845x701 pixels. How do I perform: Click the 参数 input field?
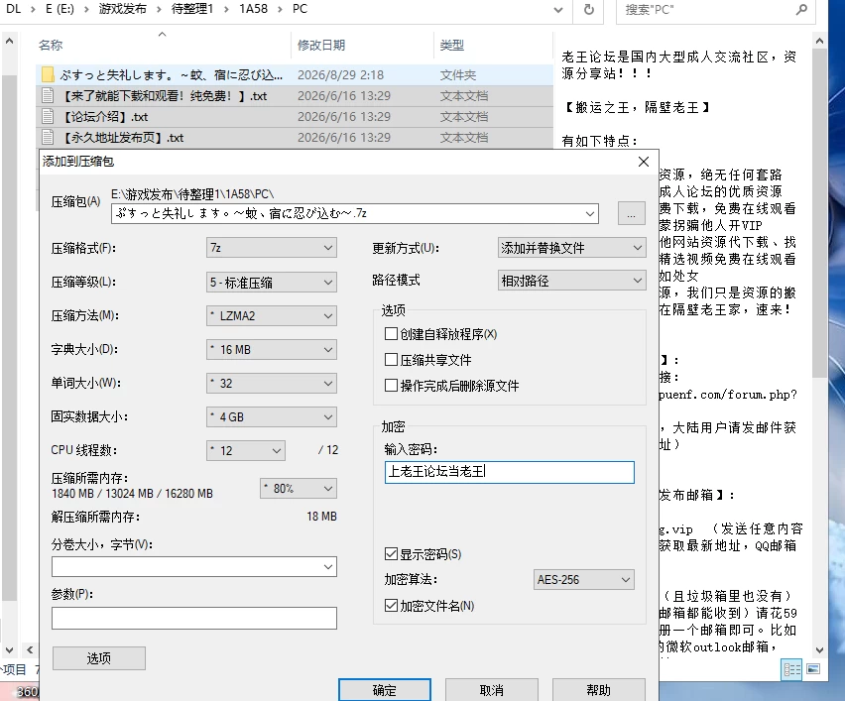tap(194, 618)
